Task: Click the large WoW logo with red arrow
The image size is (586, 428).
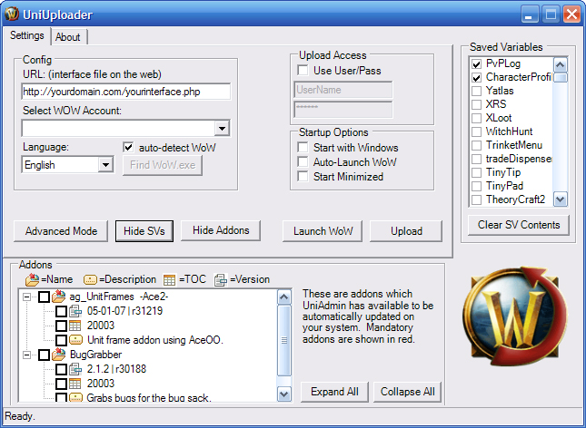Action: [515, 316]
